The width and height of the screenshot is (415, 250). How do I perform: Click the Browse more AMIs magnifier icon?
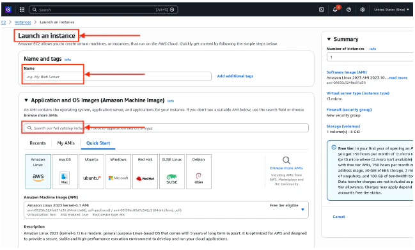[x=286, y=160]
